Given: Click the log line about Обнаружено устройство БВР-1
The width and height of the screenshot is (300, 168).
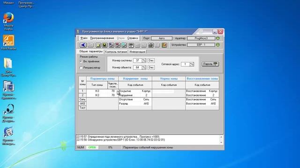Looking at the screenshot, I should coord(121,140).
